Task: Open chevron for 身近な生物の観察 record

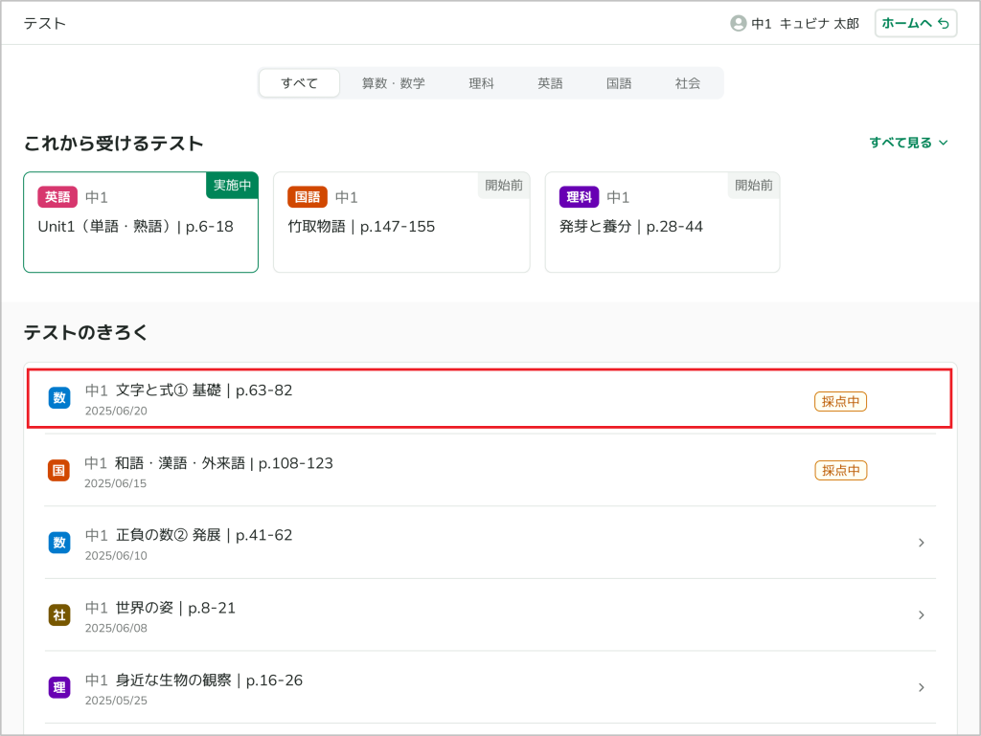Action: point(921,687)
